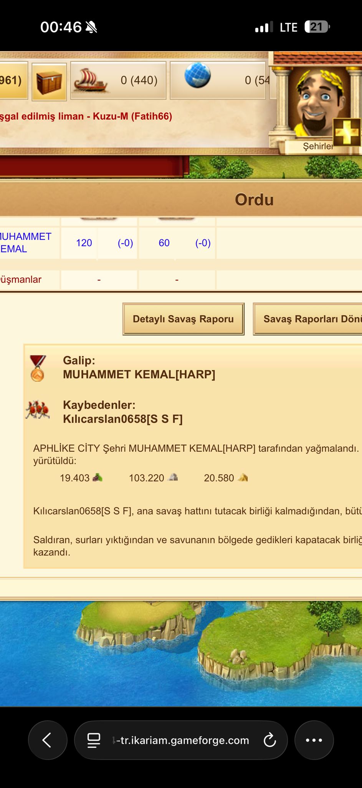Image resolution: width=362 pixels, height=788 pixels.
Task: Select the 120 unit count cell
Action: [84, 243]
